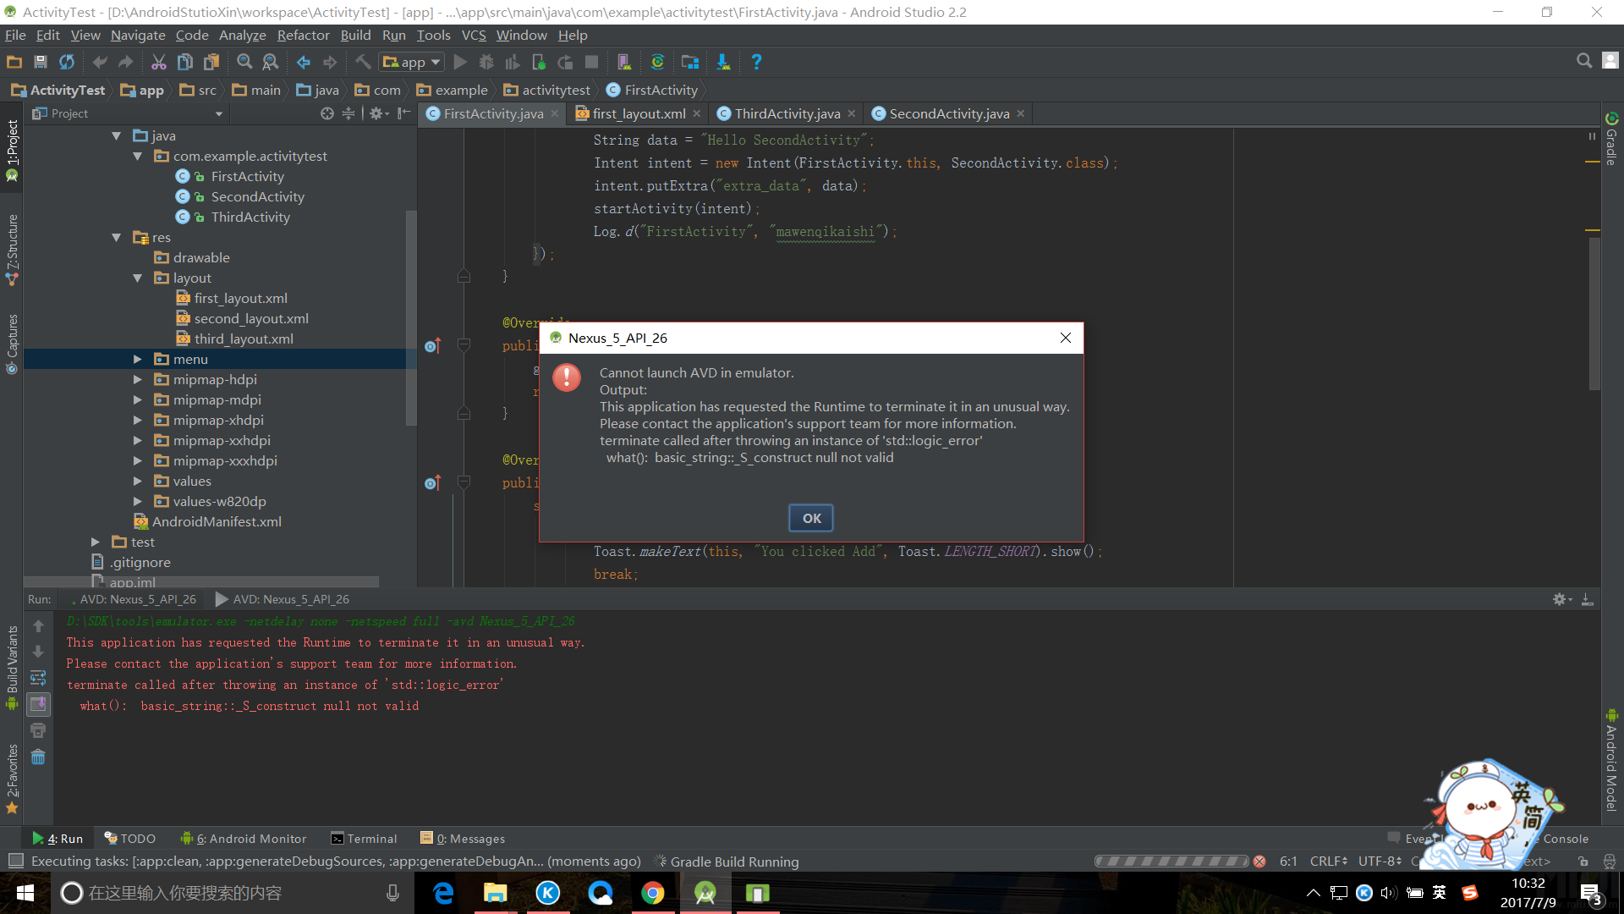The width and height of the screenshot is (1624, 914).
Task: Click Sync Project with Gradle icon
Action: tap(657, 62)
